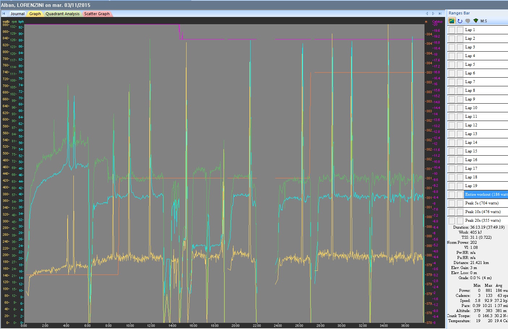The height and width of the screenshot is (329, 508).
Task: Select Lap 15 in the ranges list
Action: [486, 151]
